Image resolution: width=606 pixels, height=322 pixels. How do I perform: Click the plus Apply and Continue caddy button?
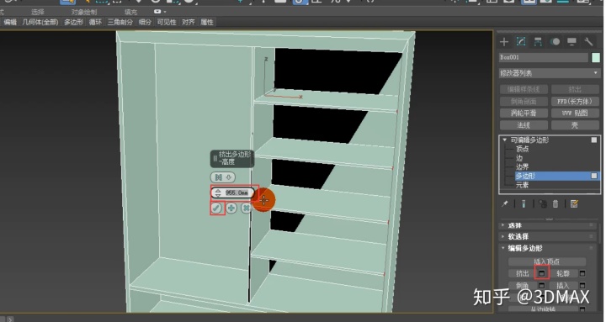tap(231, 209)
